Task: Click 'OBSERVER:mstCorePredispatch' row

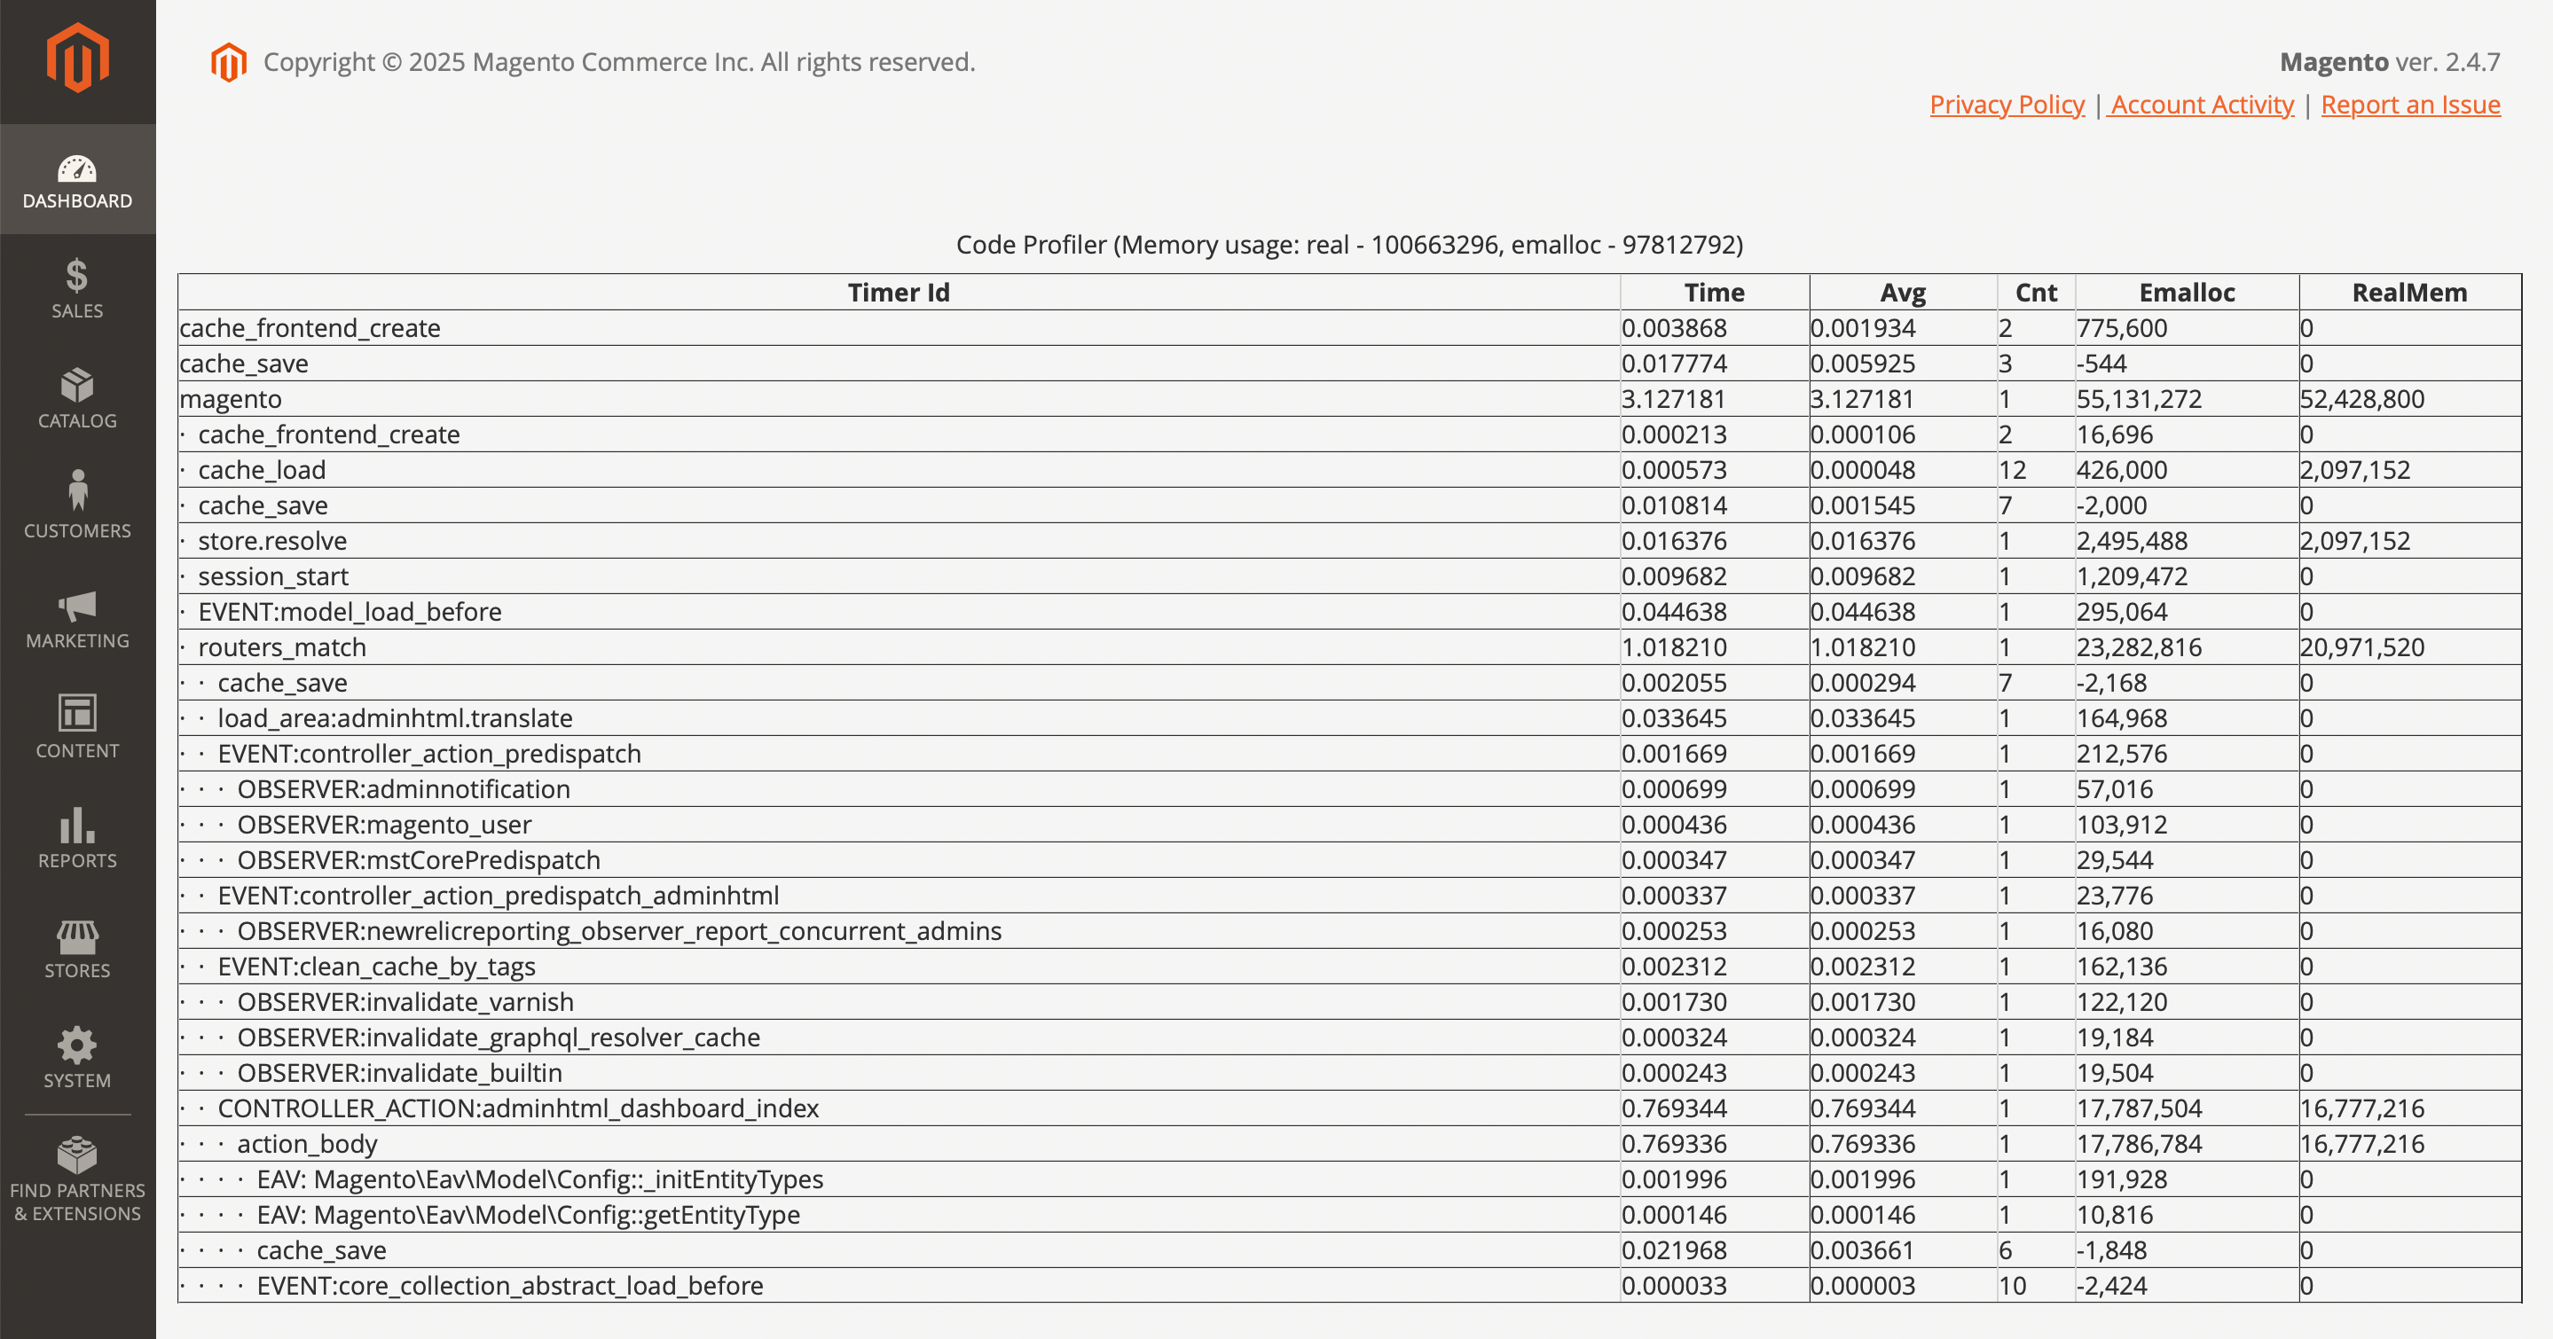Action: pos(1350,861)
